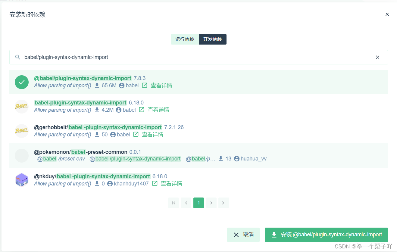Click author icon beside babel in 7.8.3 row

(x=122, y=86)
